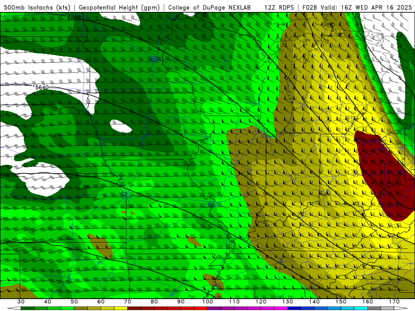The height and width of the screenshot is (311, 415).
Task: Click the 130 value on the color scale
Action: click(x=287, y=302)
